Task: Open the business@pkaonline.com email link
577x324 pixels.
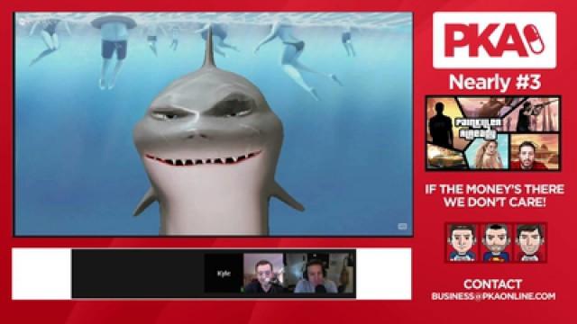Action: coord(493,296)
